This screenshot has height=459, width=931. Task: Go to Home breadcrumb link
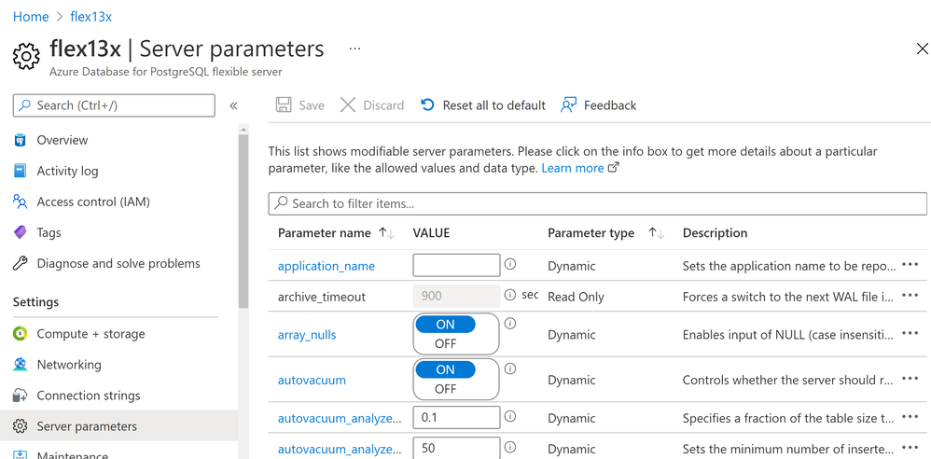click(x=31, y=17)
